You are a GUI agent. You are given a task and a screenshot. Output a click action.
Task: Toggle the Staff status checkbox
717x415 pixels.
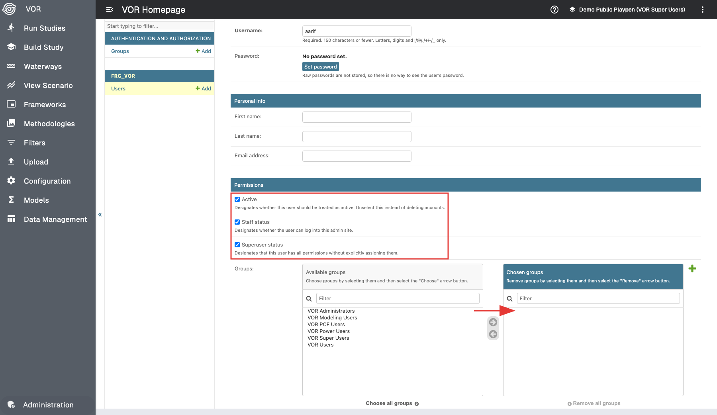click(x=237, y=222)
